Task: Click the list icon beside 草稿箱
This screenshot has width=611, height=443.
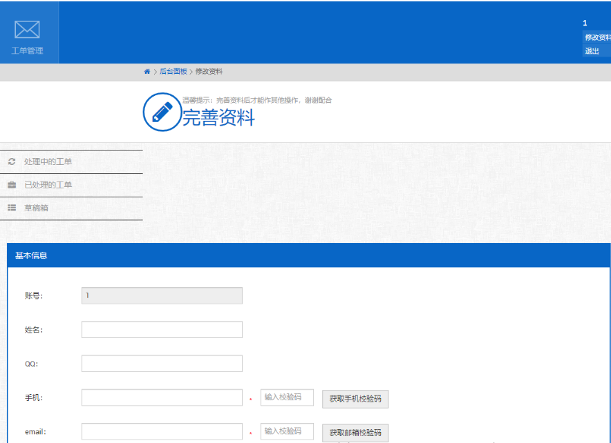Action: point(12,208)
